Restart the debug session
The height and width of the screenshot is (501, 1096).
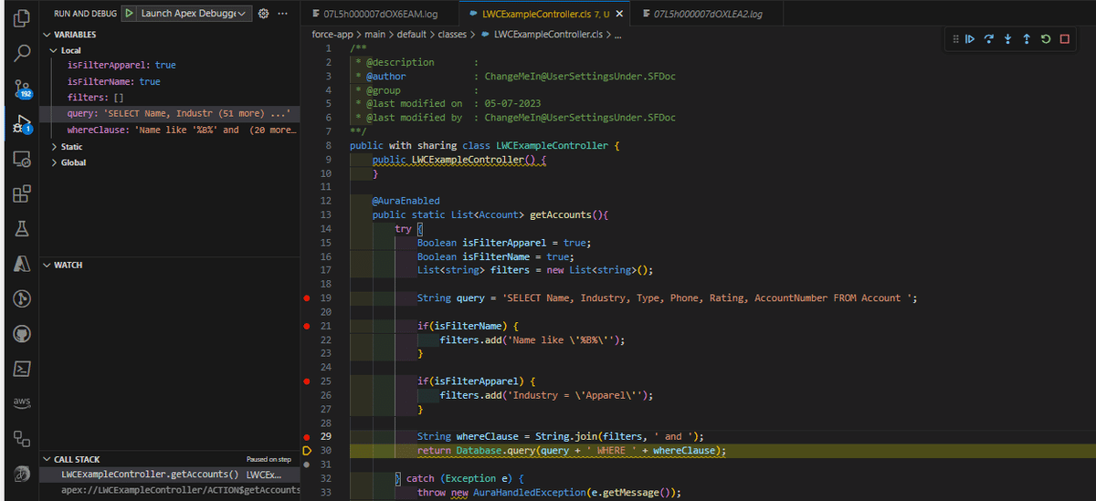pos(1046,39)
